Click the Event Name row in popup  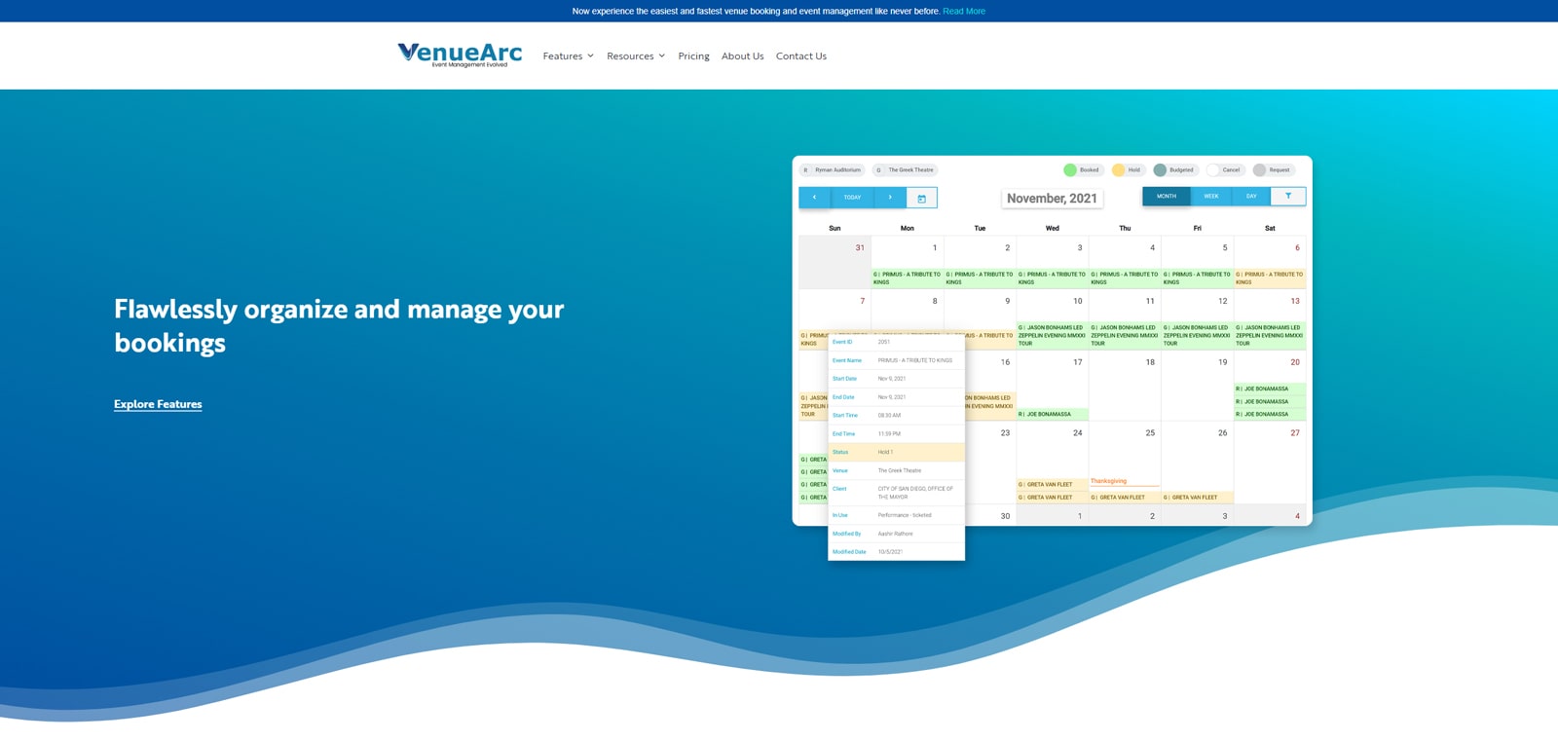896,360
